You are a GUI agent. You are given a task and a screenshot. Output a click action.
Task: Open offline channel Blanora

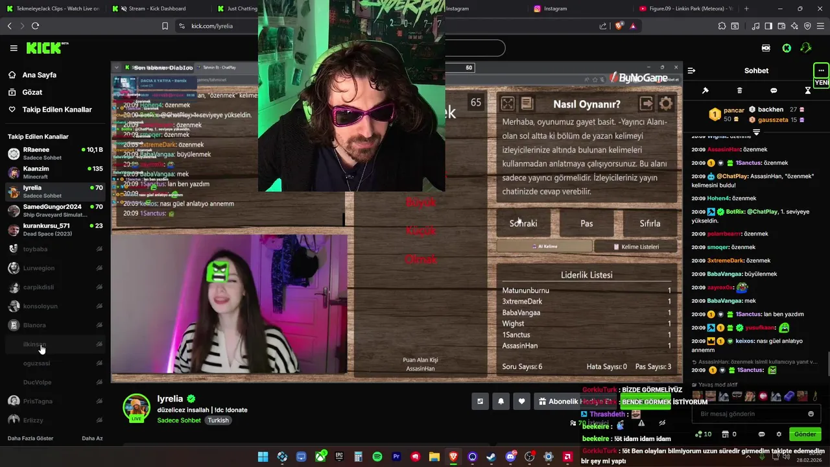55,325
